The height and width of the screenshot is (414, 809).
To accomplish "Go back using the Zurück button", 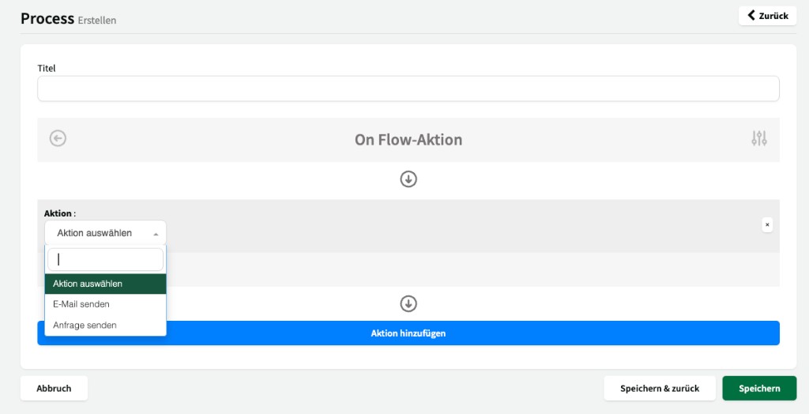I will point(767,16).
